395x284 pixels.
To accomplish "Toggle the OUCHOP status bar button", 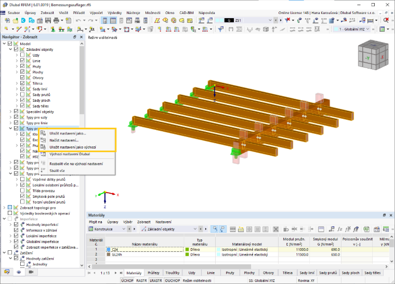I will [173, 280].
